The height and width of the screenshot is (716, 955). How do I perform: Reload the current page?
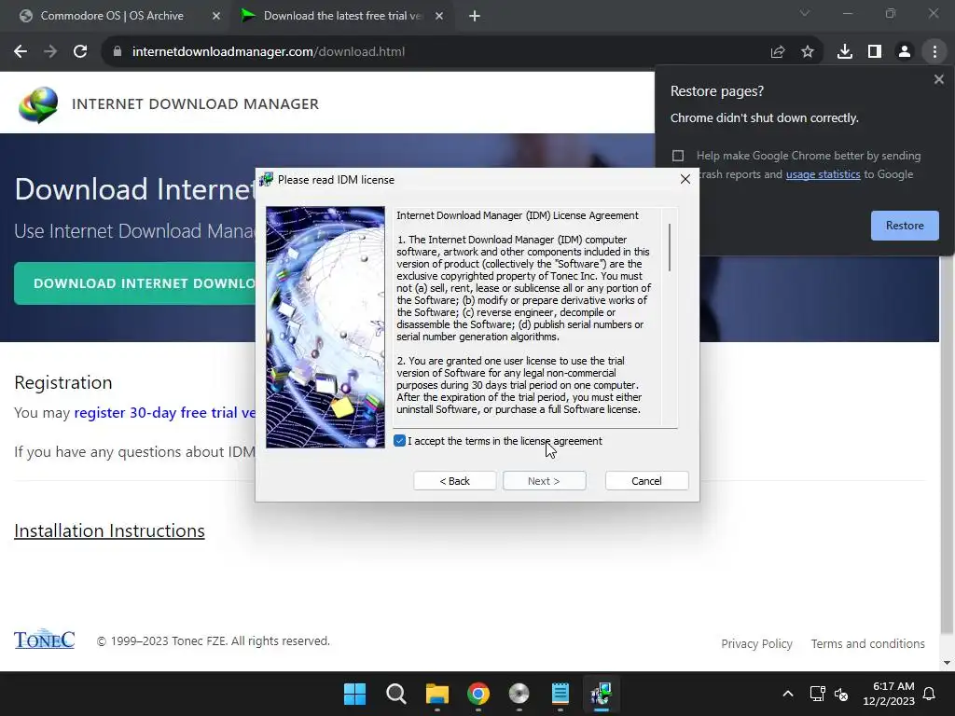point(80,52)
